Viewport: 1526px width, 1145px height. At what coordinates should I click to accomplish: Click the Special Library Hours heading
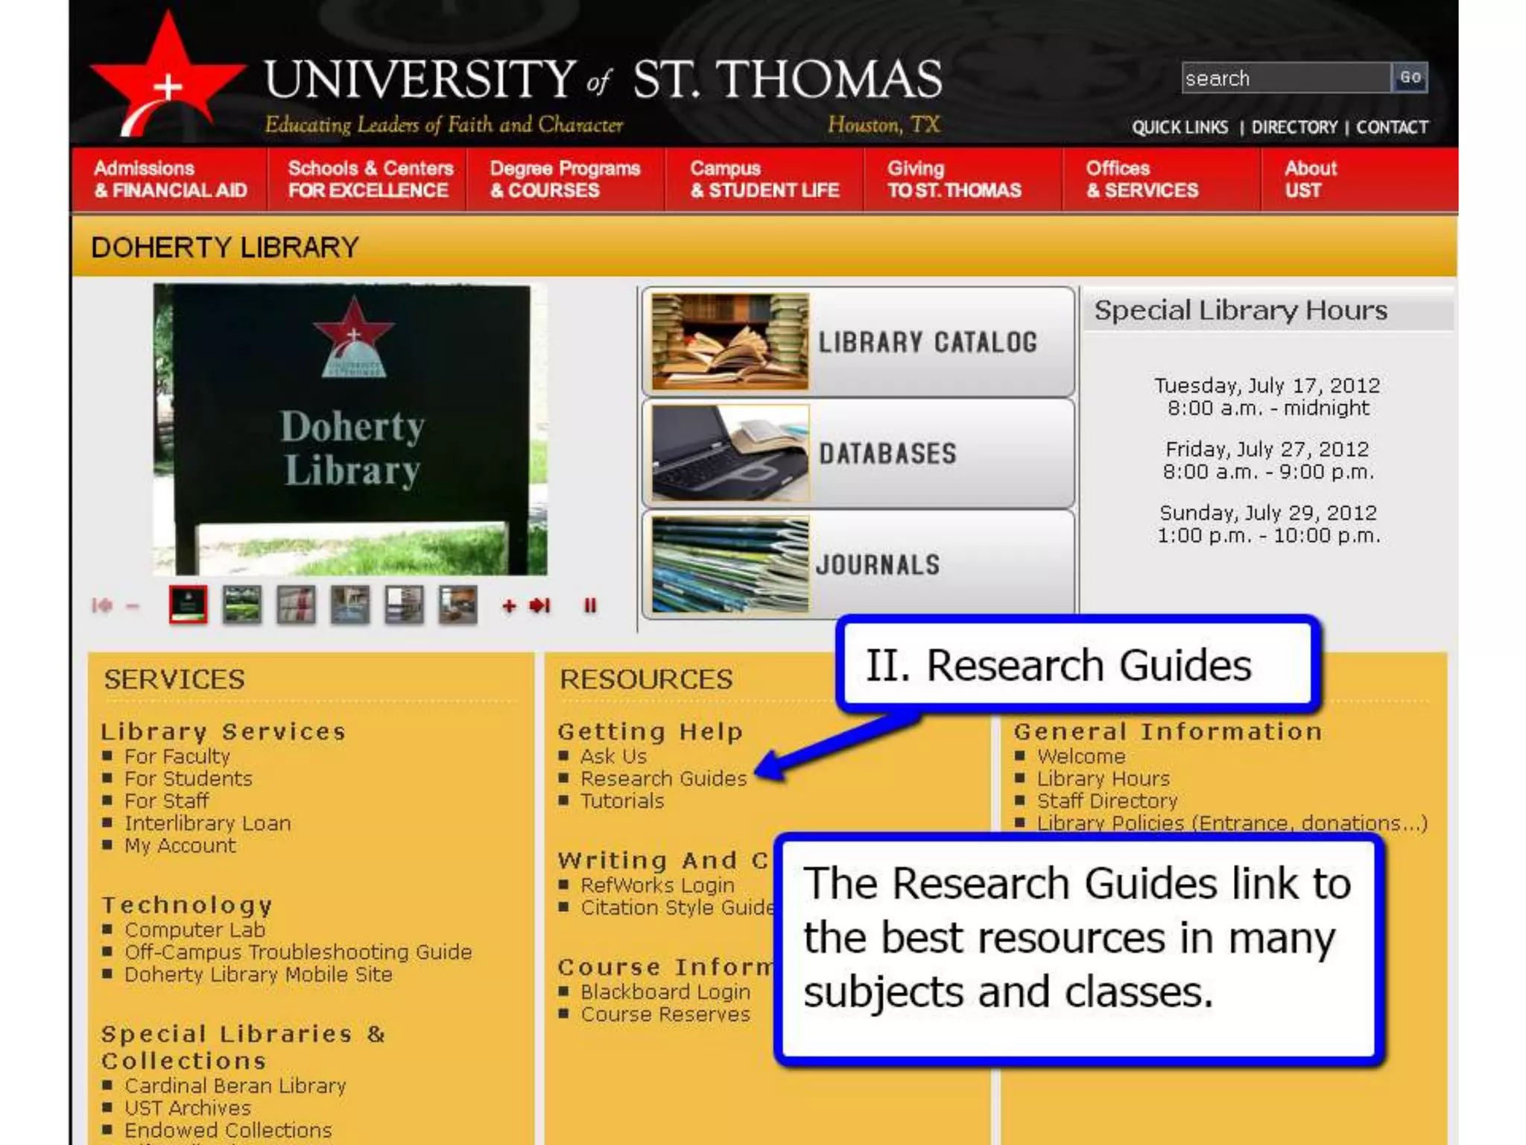click(1241, 310)
